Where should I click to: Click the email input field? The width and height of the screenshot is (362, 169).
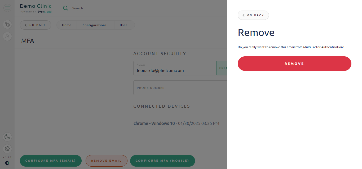(x=175, y=68)
